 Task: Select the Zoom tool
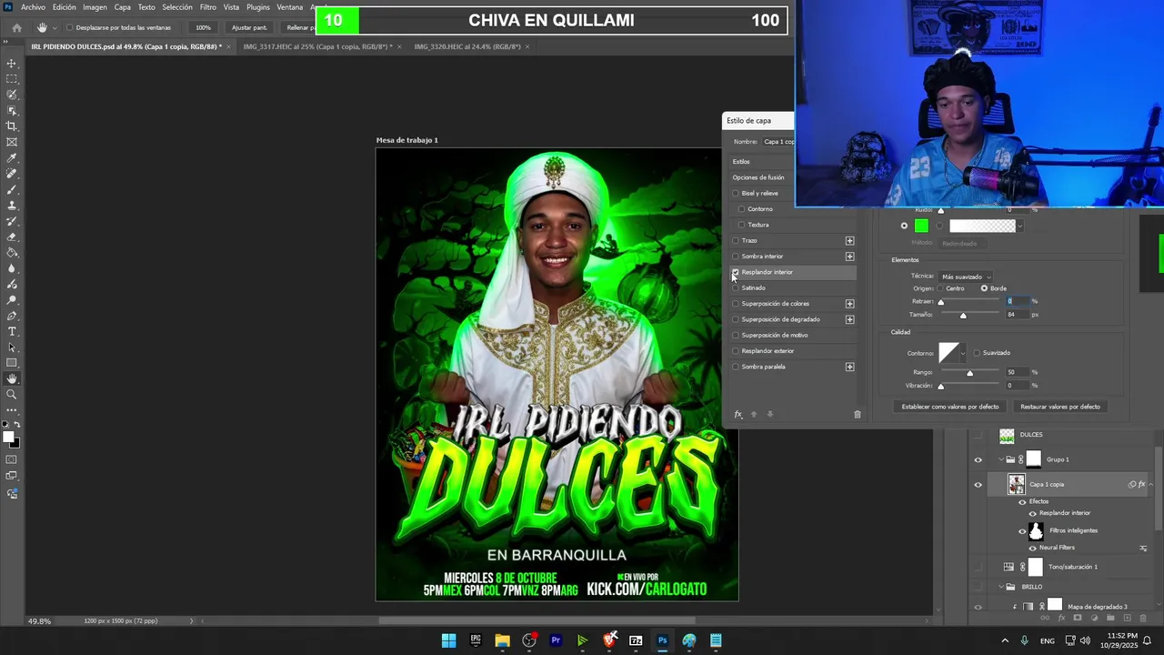click(x=12, y=394)
